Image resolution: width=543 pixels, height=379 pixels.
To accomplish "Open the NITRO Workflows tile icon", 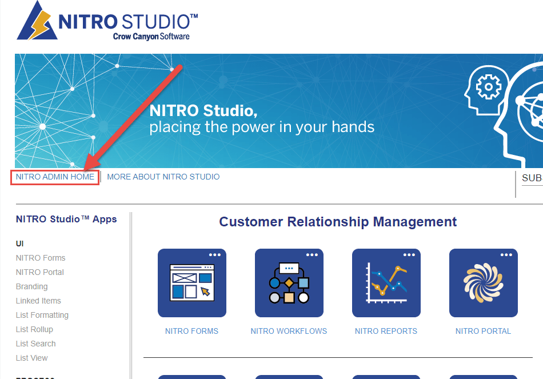I will [x=289, y=283].
